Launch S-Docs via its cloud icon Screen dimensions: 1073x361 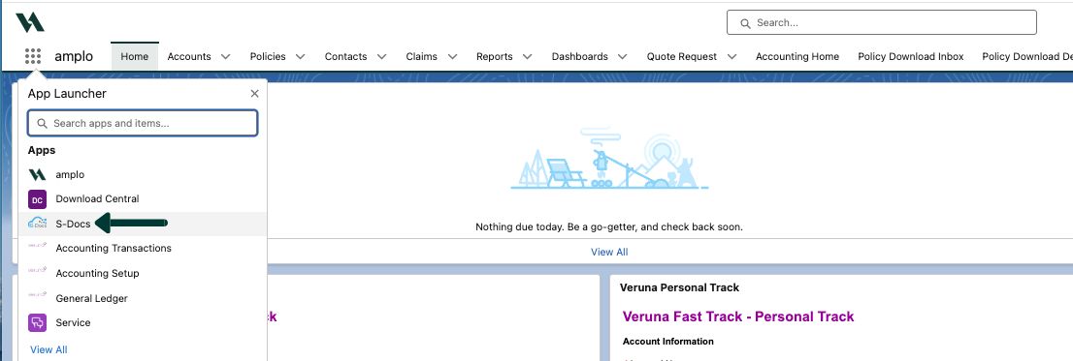coord(37,224)
